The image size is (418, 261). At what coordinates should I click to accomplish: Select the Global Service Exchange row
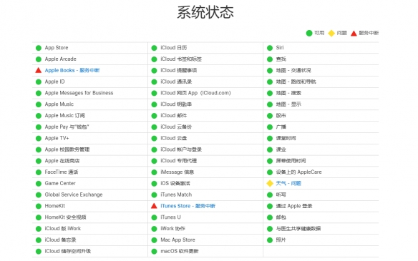click(x=90, y=194)
